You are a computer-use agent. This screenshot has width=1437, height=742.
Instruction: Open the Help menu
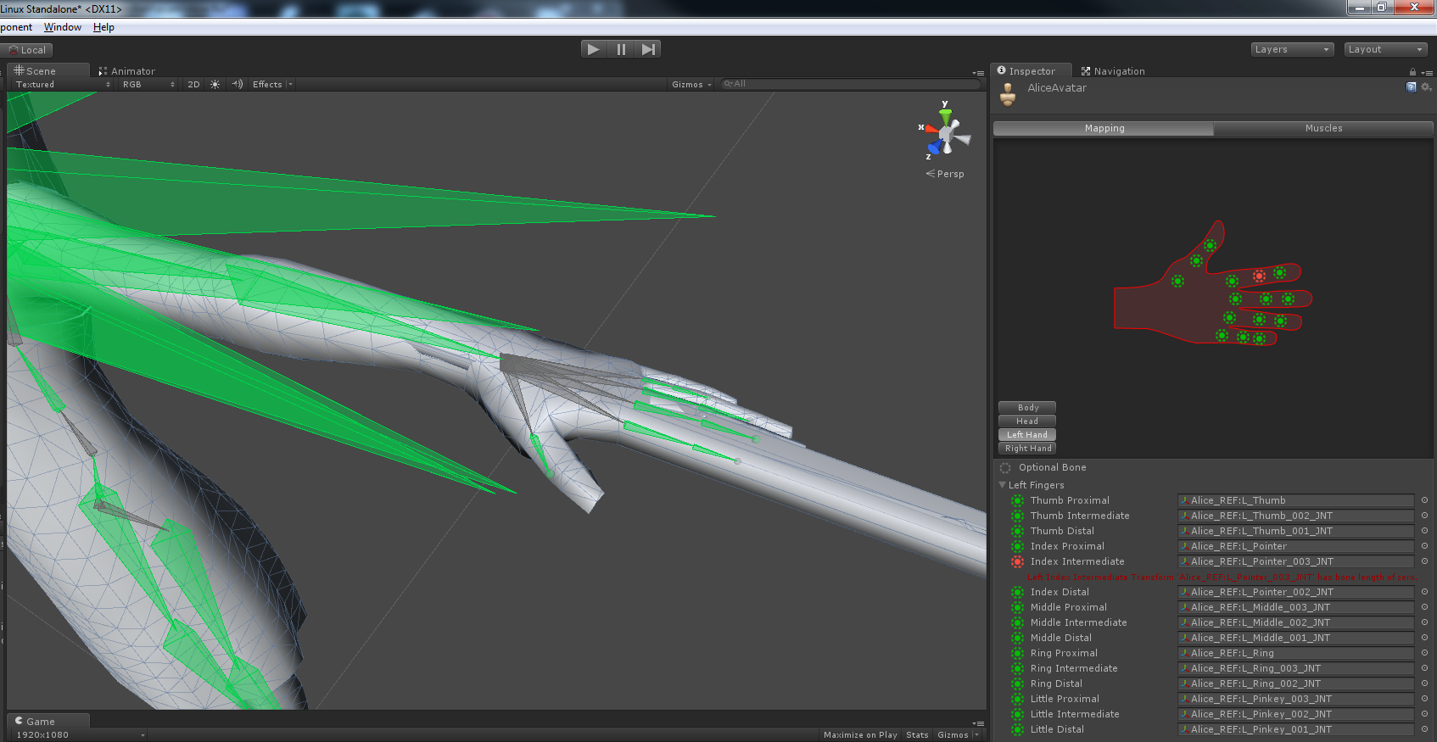[x=103, y=27]
